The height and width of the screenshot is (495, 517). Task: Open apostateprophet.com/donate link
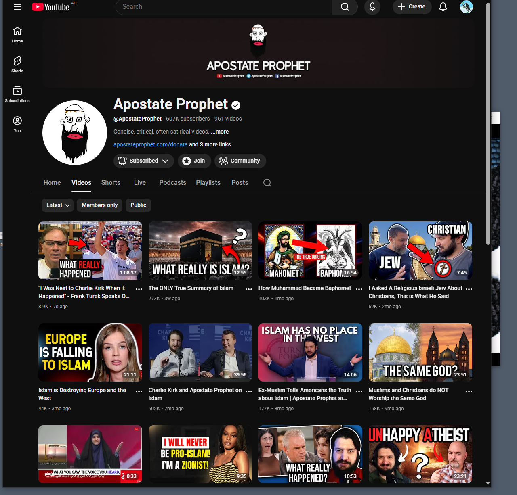(x=150, y=144)
